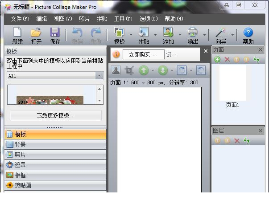Open the 拼贴 menu in menu bar
The height and width of the screenshot is (200, 269).
point(102,19)
